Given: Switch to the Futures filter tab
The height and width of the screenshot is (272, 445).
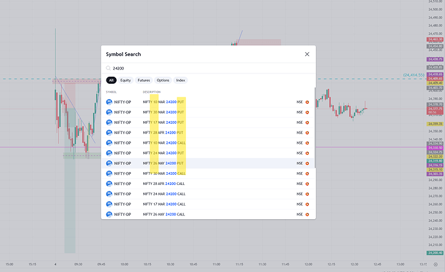Looking at the screenshot, I should tap(143, 81).
